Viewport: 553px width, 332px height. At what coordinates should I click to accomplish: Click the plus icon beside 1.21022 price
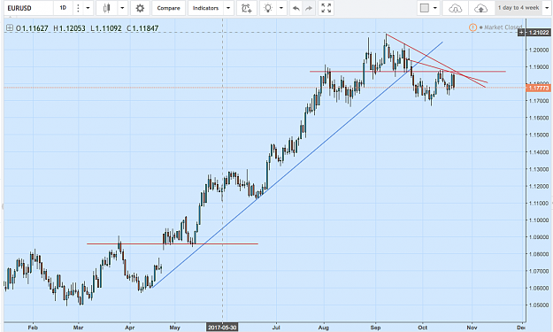tap(521, 33)
